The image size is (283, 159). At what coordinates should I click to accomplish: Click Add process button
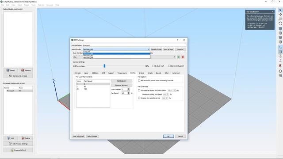tap(11, 138)
